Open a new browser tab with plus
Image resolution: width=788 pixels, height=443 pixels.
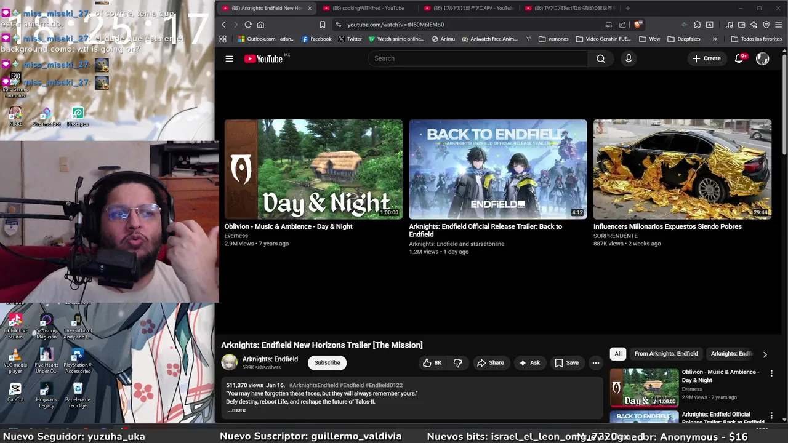click(628, 8)
